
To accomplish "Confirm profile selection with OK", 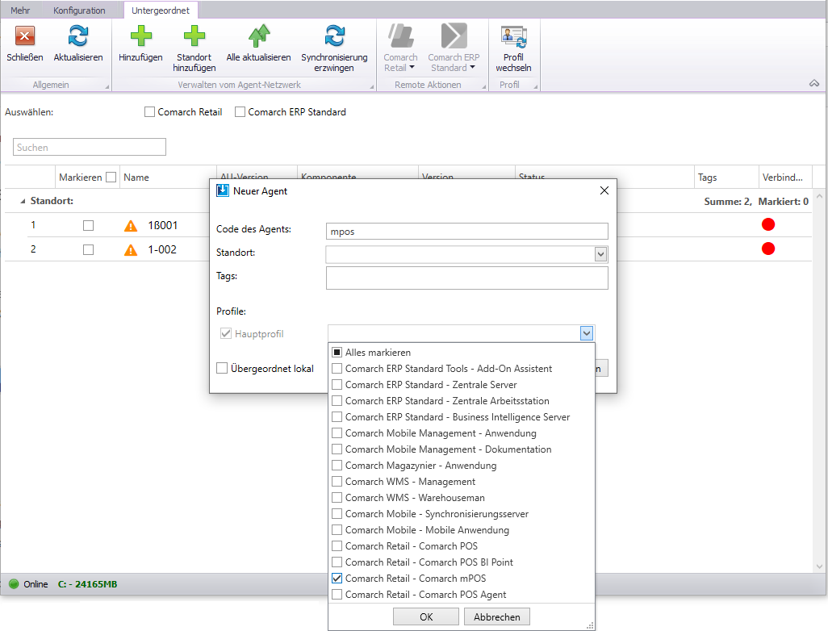I will (426, 616).
